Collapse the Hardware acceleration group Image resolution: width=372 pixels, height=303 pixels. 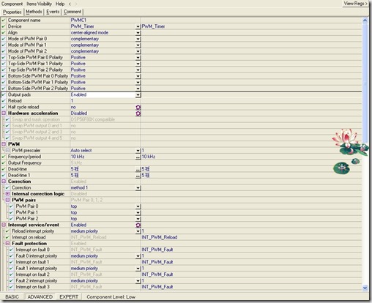(x=4, y=113)
